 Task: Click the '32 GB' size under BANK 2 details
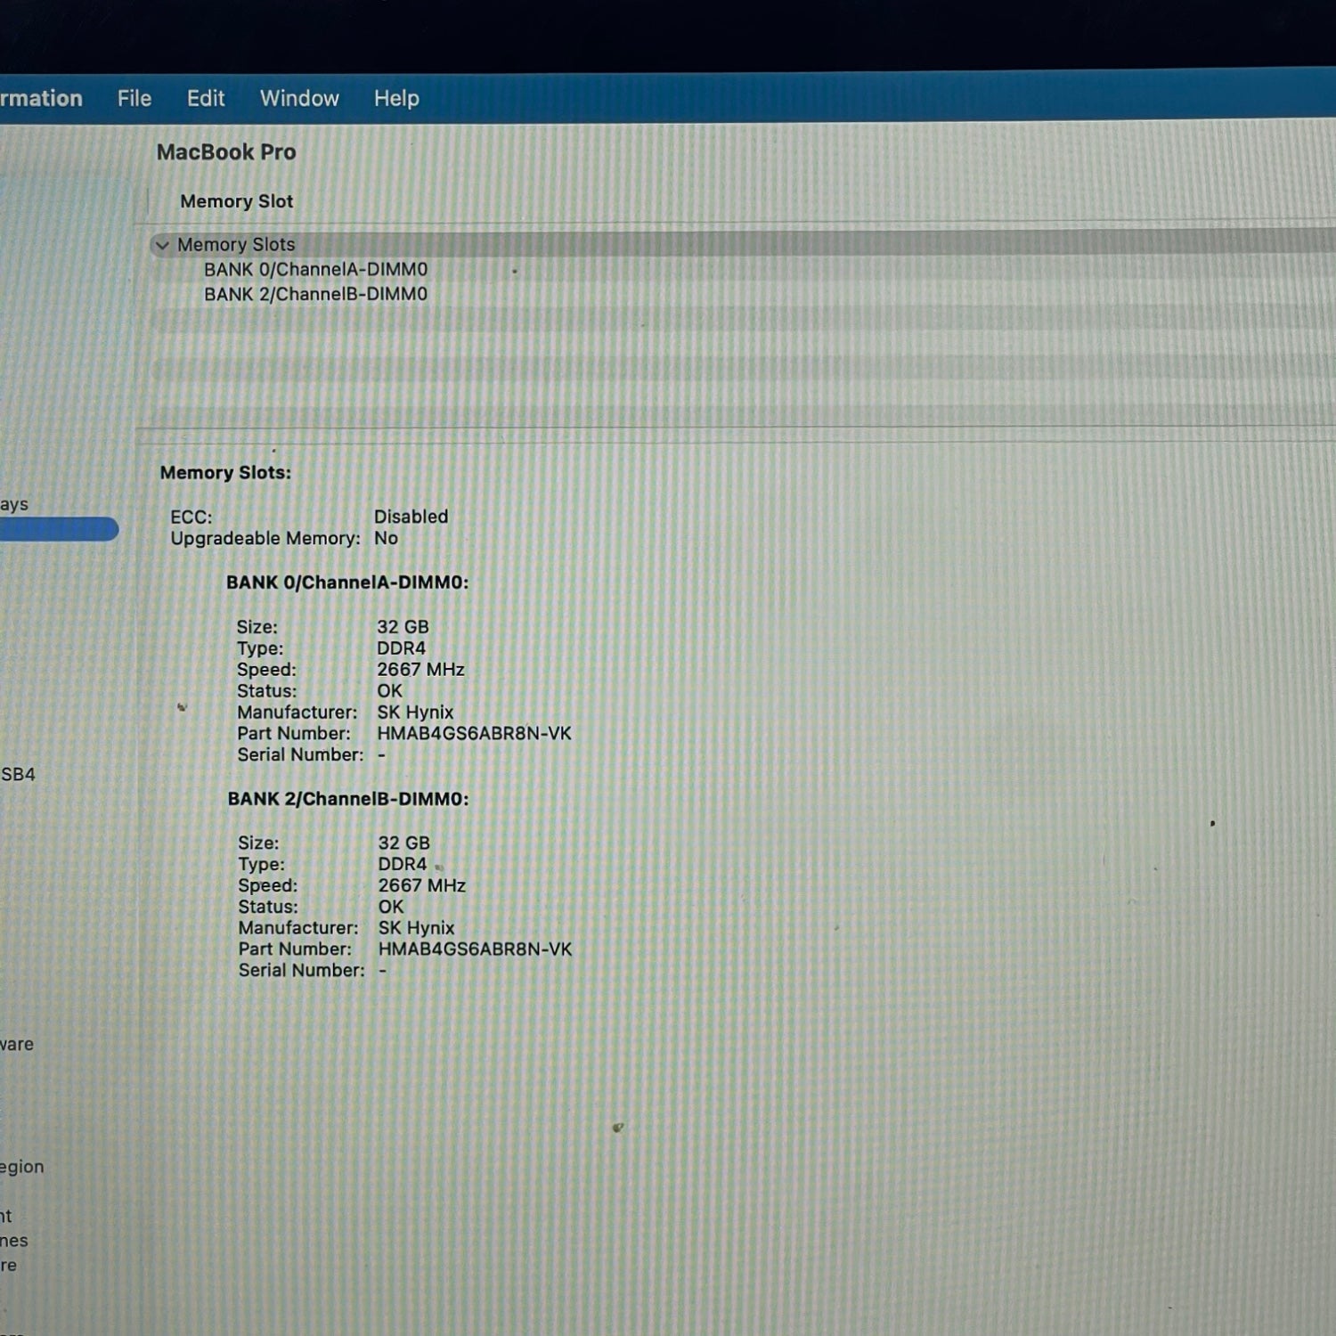click(403, 843)
